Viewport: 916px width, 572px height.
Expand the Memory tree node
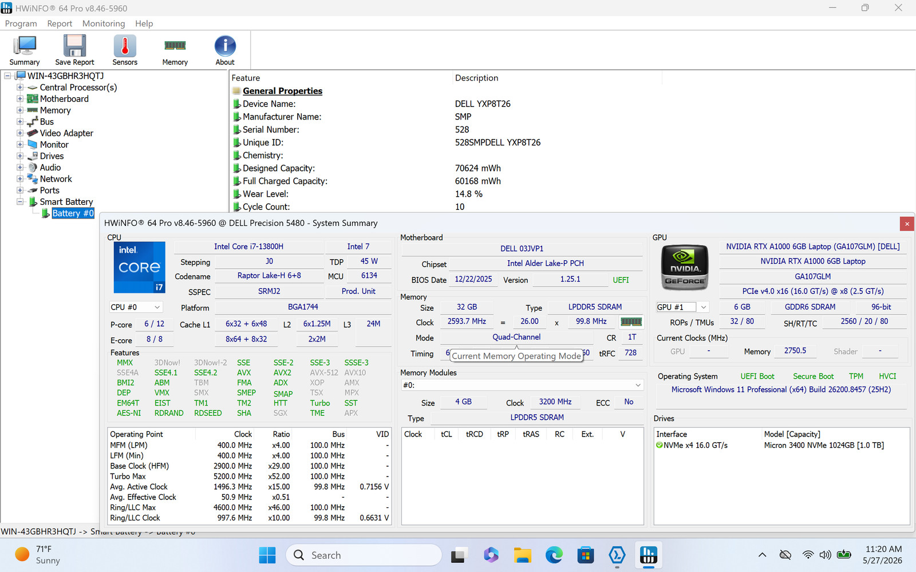tap(20, 110)
